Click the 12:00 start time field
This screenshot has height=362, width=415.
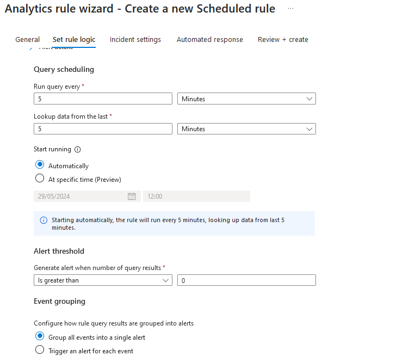pyautogui.click(x=196, y=197)
